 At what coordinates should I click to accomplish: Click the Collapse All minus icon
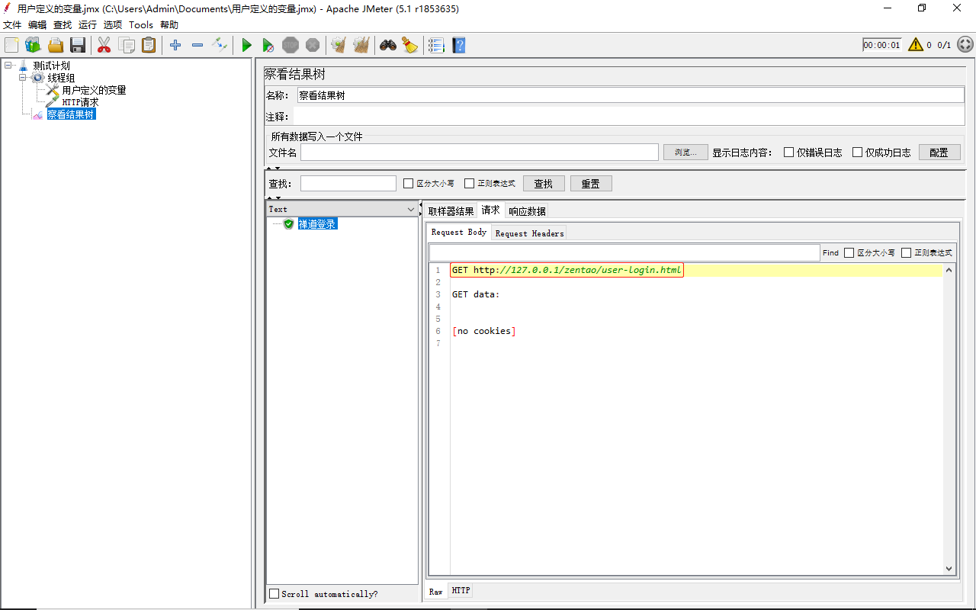click(x=197, y=45)
